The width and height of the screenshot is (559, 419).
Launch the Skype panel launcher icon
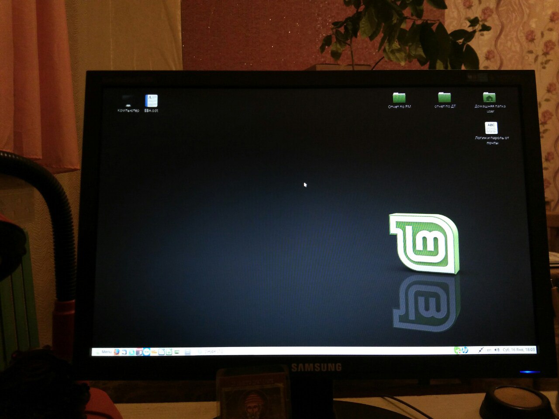[x=131, y=352]
